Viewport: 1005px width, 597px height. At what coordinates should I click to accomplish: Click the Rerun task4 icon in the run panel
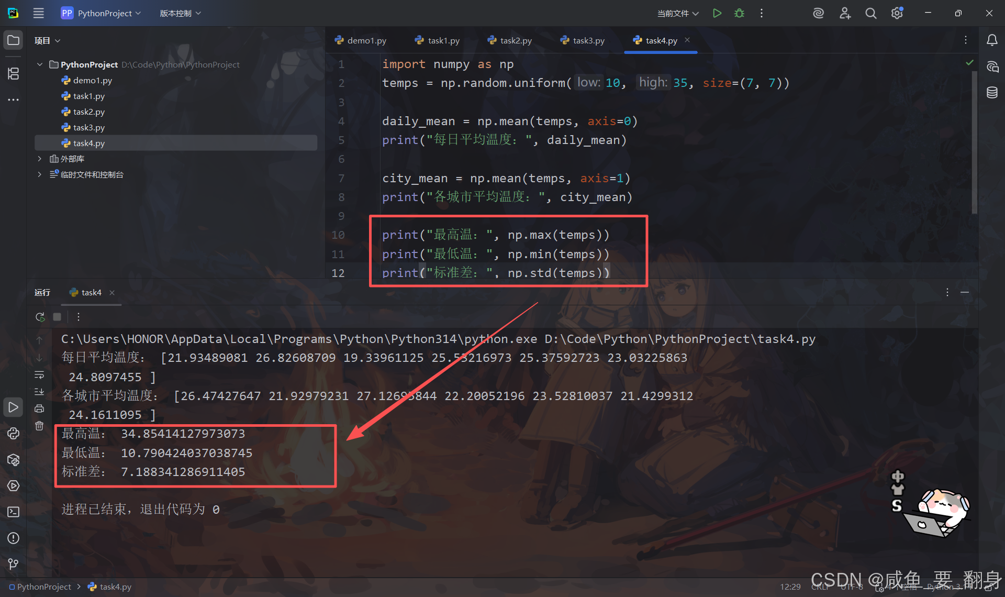tap(40, 317)
